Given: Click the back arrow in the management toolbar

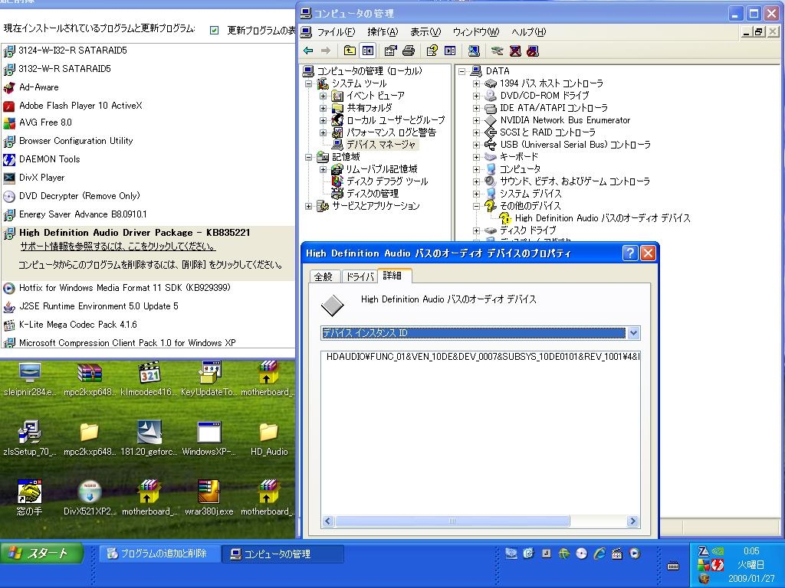Looking at the screenshot, I should pos(308,51).
